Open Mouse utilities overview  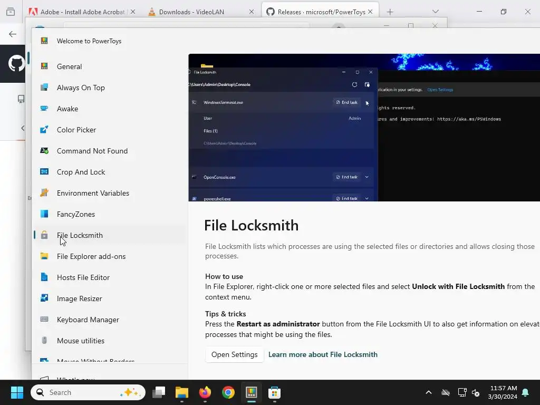tap(110, 341)
